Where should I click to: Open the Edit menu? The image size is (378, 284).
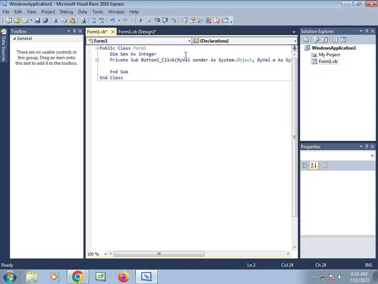click(x=18, y=12)
